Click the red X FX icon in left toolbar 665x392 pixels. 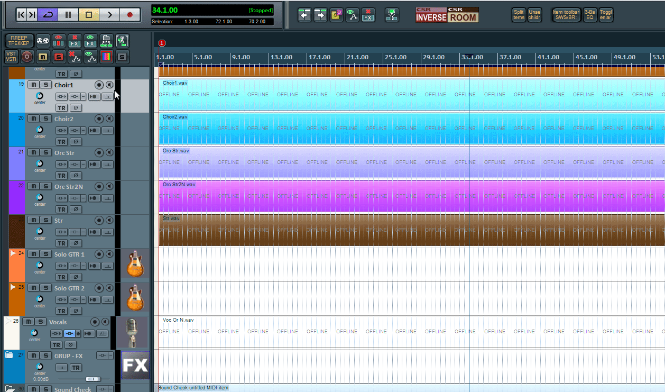(x=75, y=41)
